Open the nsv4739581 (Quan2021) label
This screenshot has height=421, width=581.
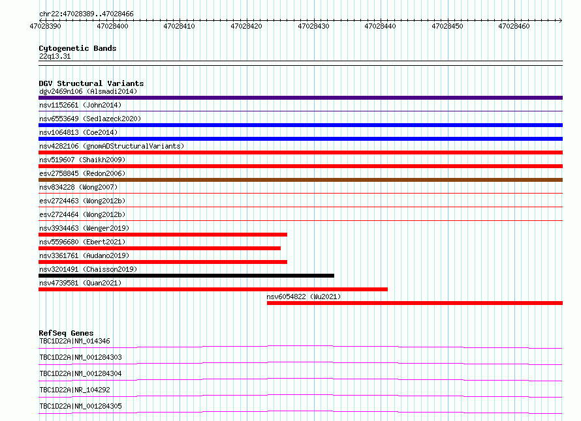click(80, 283)
